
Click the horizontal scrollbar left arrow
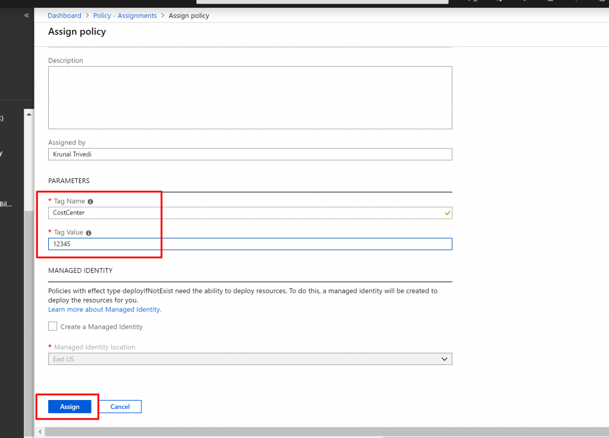pyautogui.click(x=40, y=431)
